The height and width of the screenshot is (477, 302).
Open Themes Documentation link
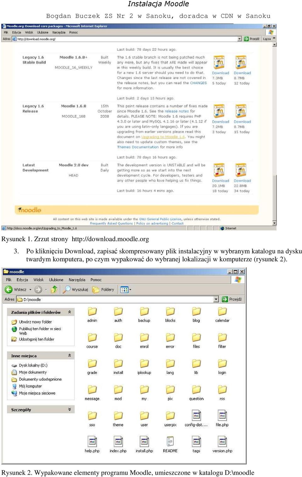(x=138, y=147)
